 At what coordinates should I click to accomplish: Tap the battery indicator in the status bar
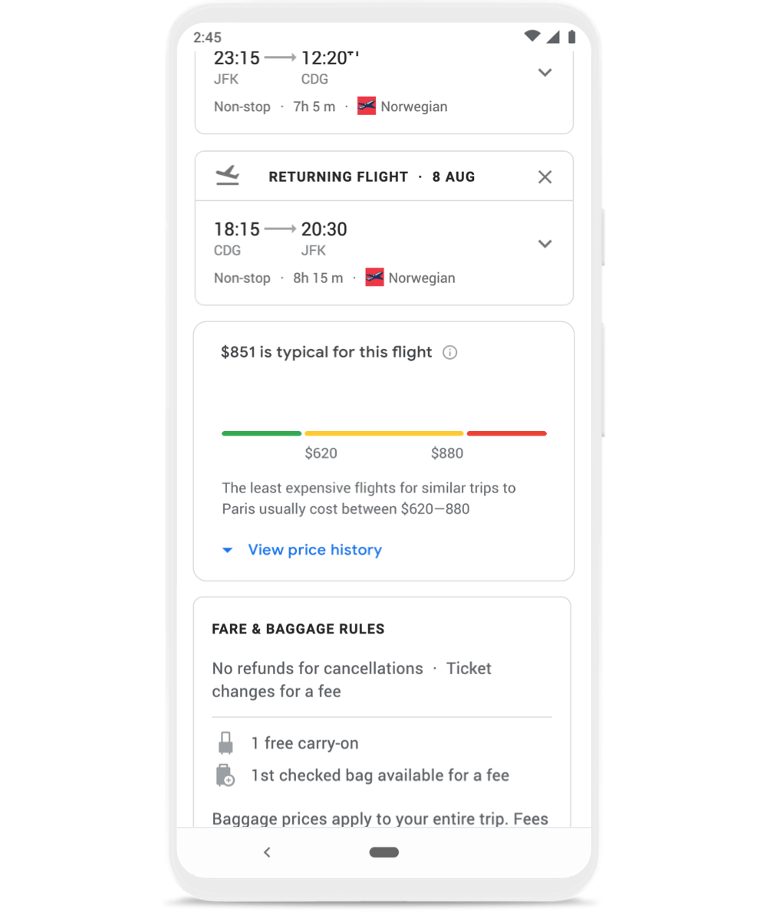tap(573, 36)
